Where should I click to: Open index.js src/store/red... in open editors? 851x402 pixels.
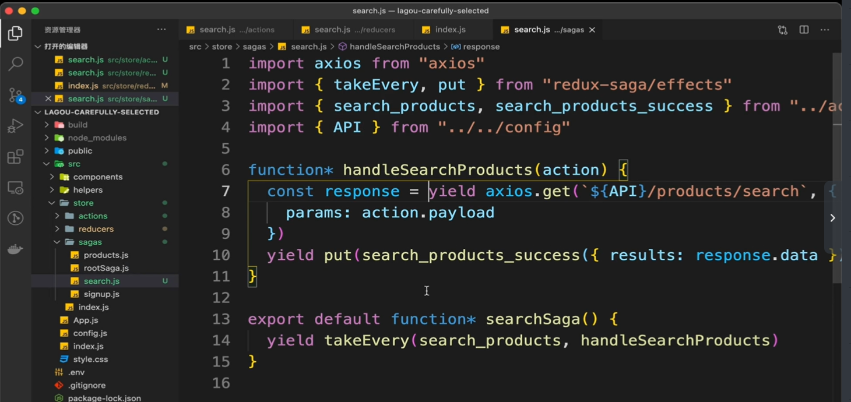pyautogui.click(x=105, y=86)
